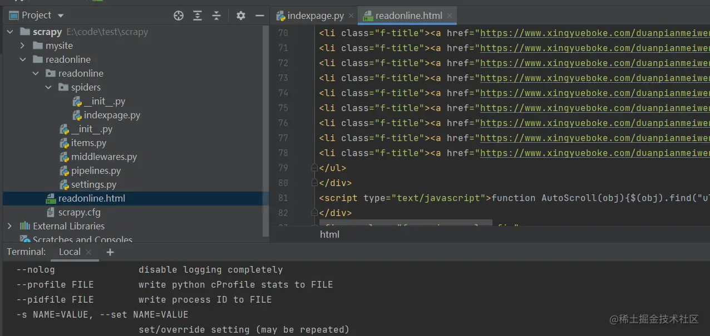Fold the </div> block at line 82

(314, 213)
